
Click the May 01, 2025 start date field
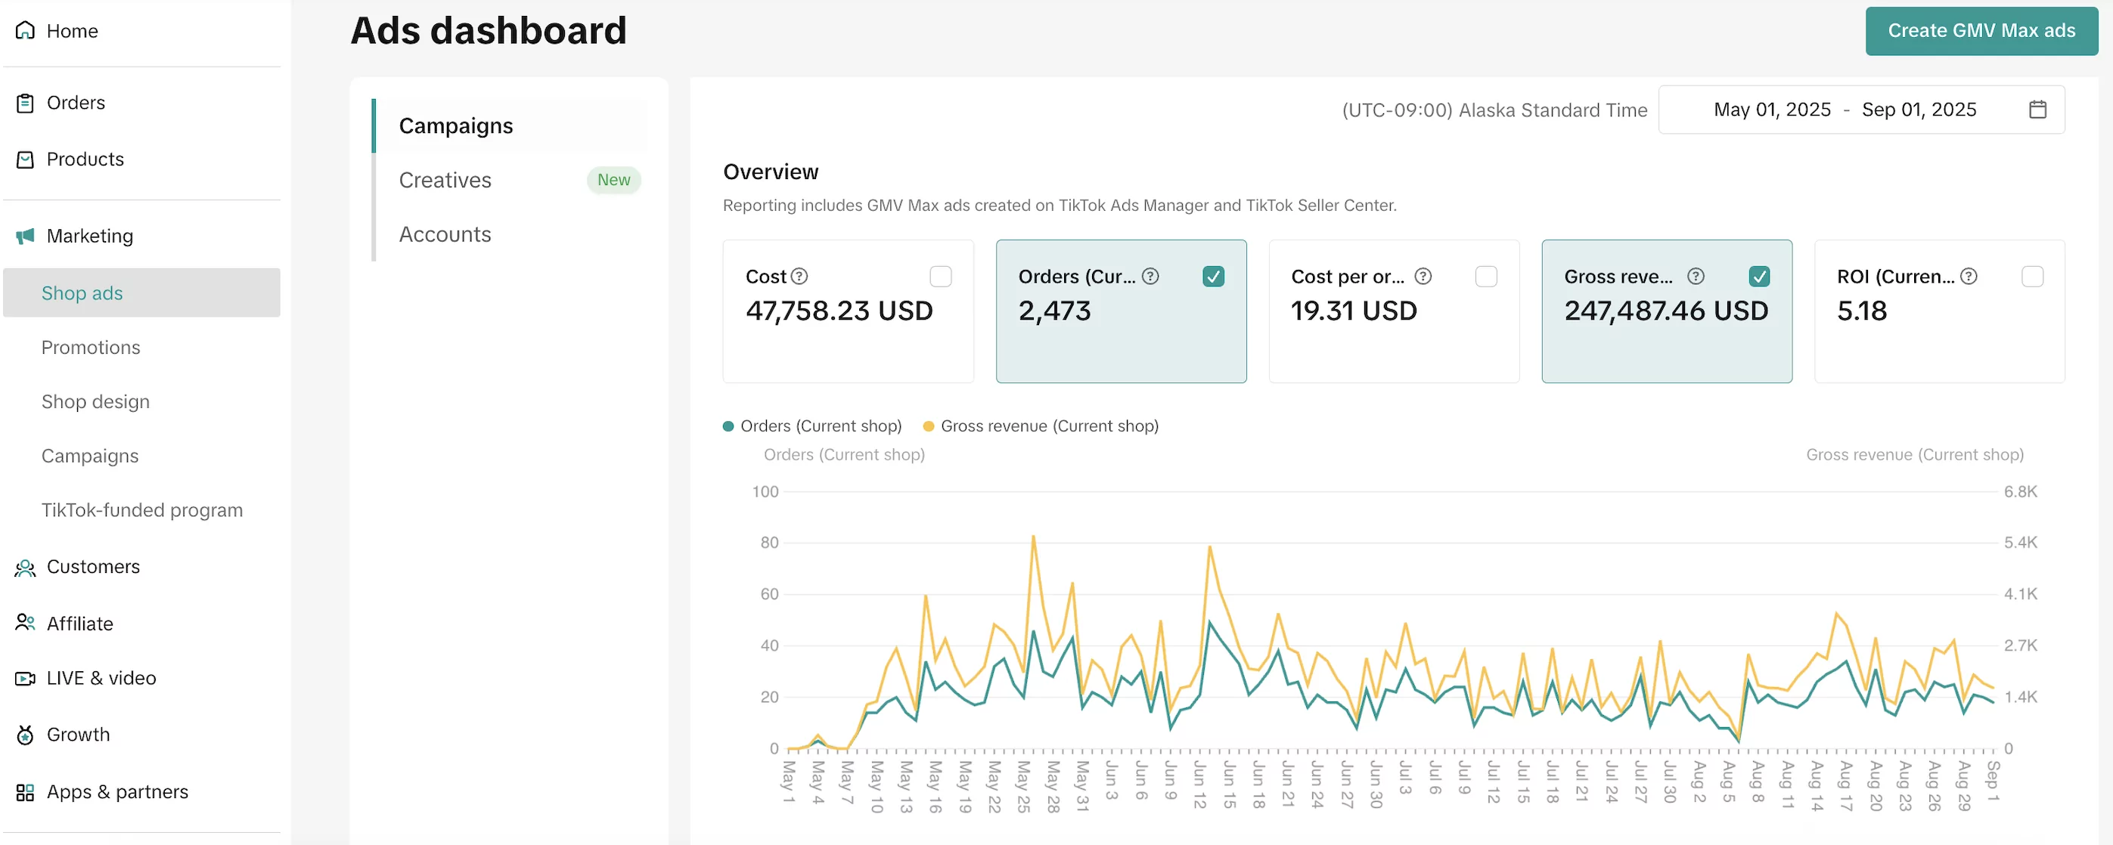click(1772, 110)
